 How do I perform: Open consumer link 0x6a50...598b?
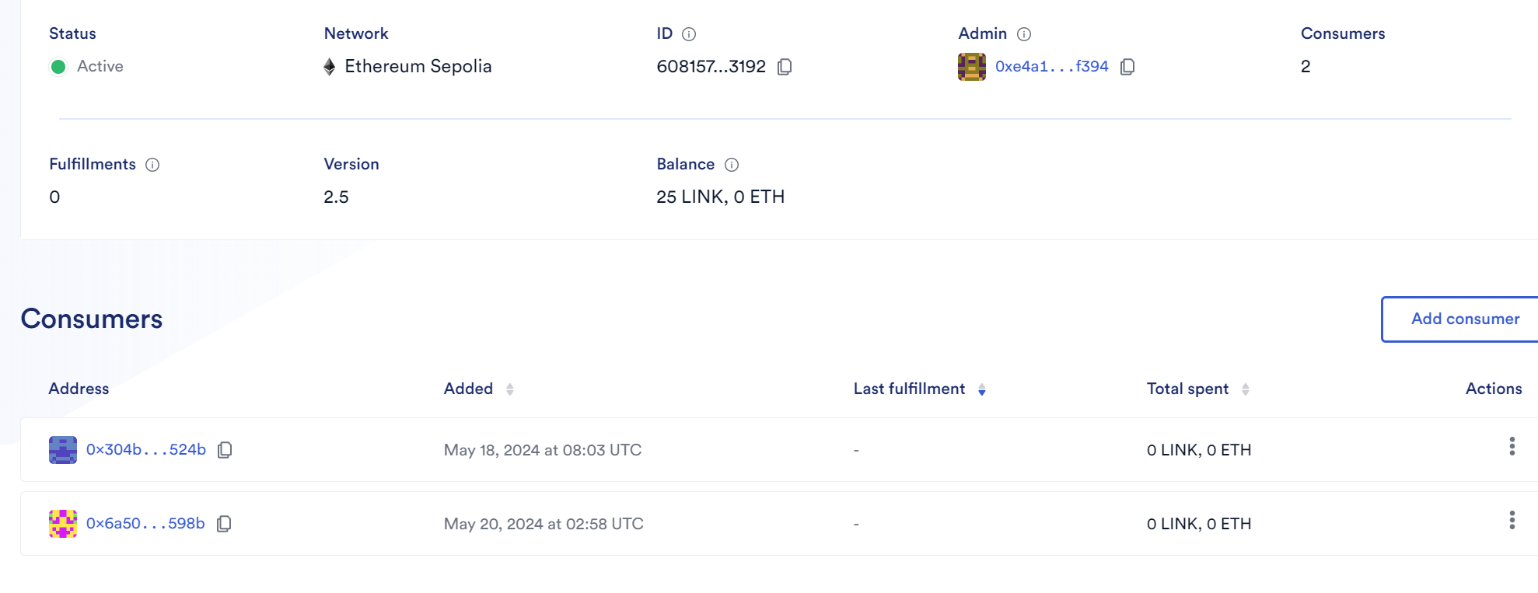pos(145,524)
